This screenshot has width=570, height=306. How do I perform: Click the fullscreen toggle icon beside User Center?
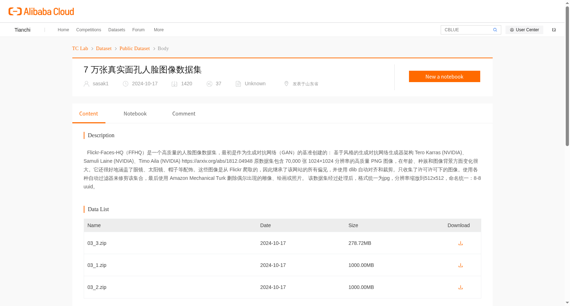point(554,30)
